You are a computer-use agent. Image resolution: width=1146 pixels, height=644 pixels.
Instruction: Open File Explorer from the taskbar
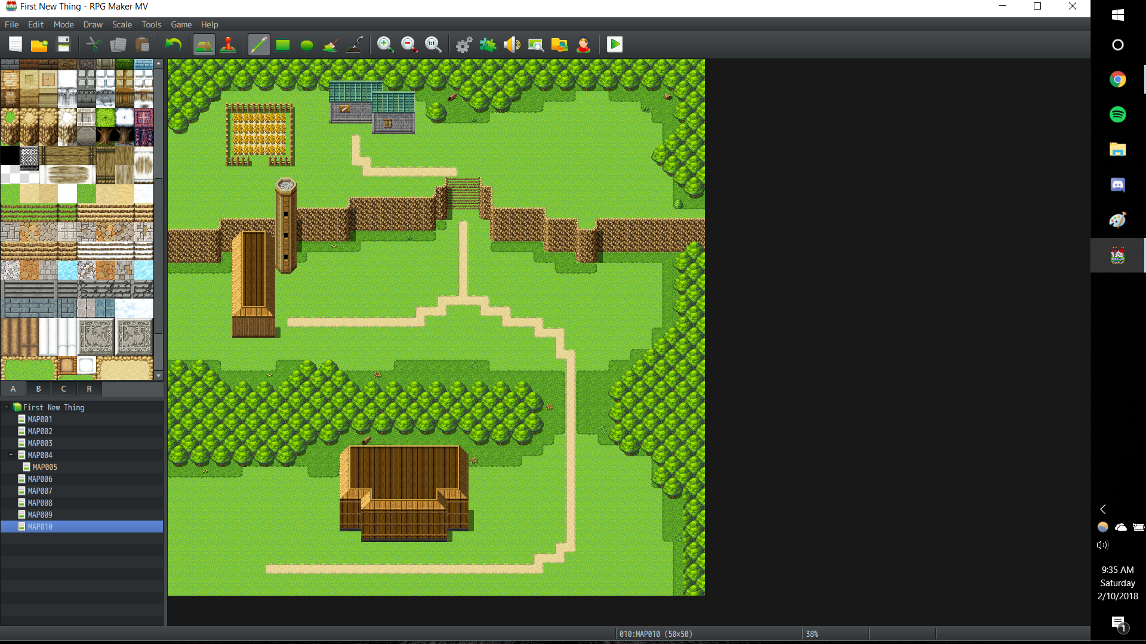coord(1118,150)
